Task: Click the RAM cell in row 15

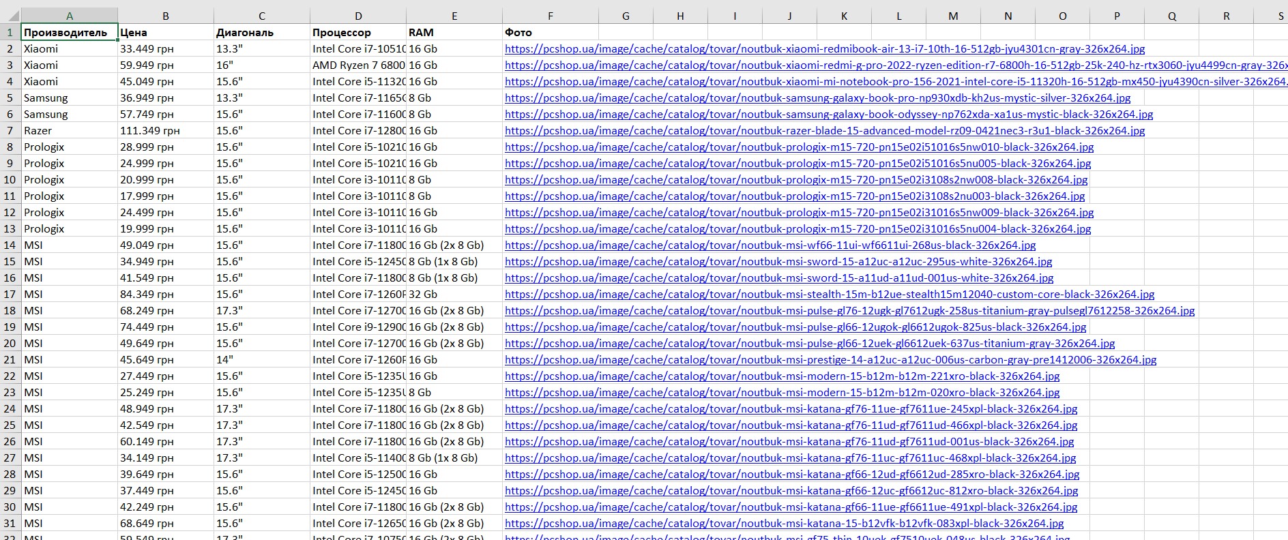Action: 454,261
